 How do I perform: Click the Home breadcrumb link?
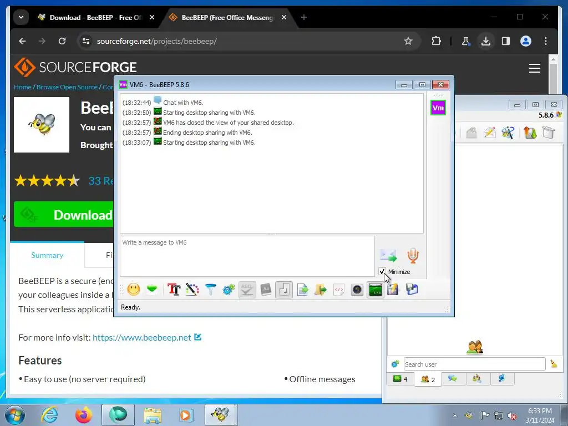pos(22,87)
